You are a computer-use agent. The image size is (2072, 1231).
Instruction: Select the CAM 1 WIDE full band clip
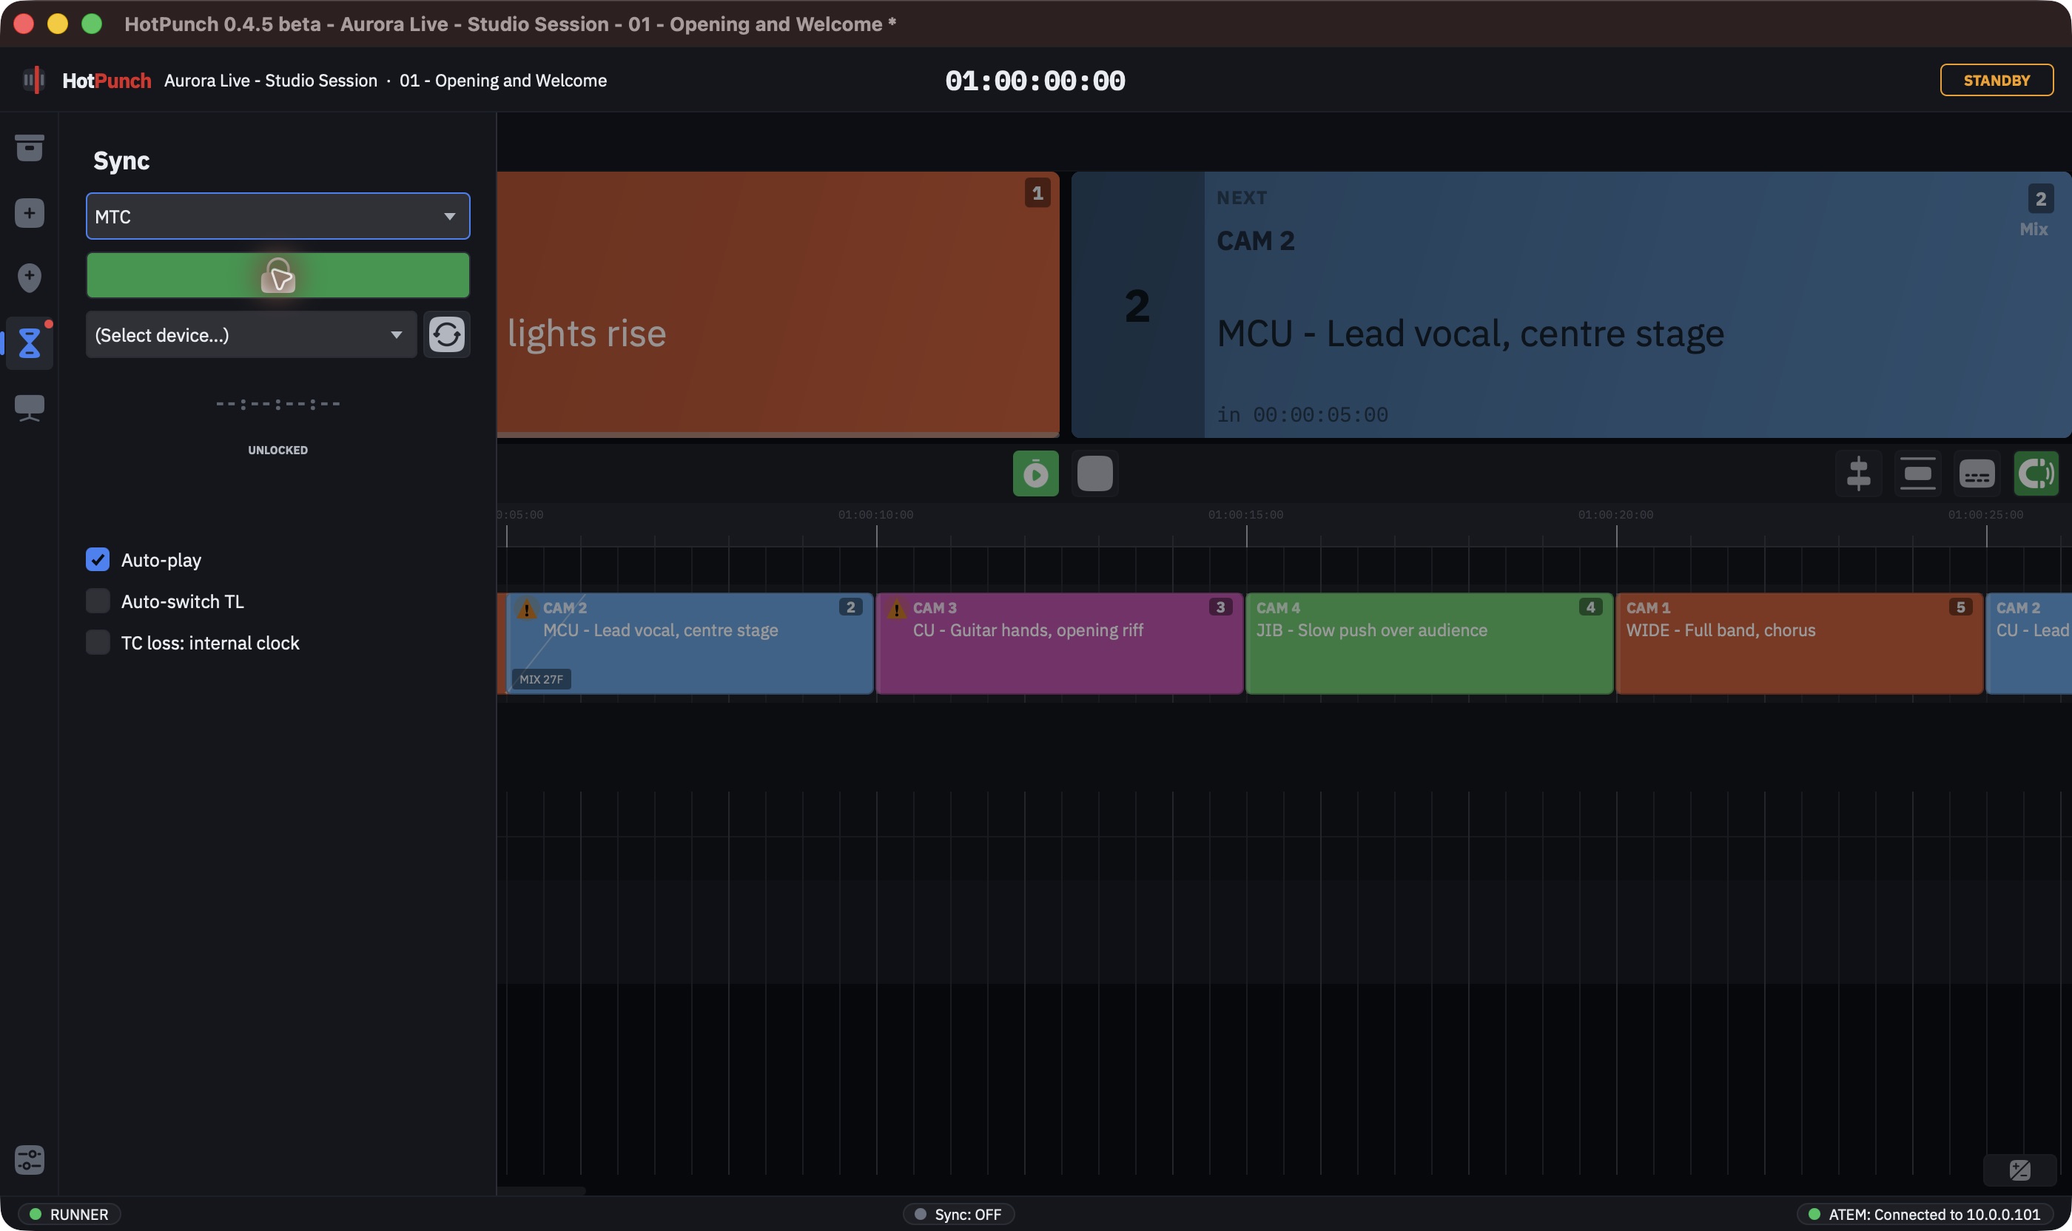tap(1800, 644)
